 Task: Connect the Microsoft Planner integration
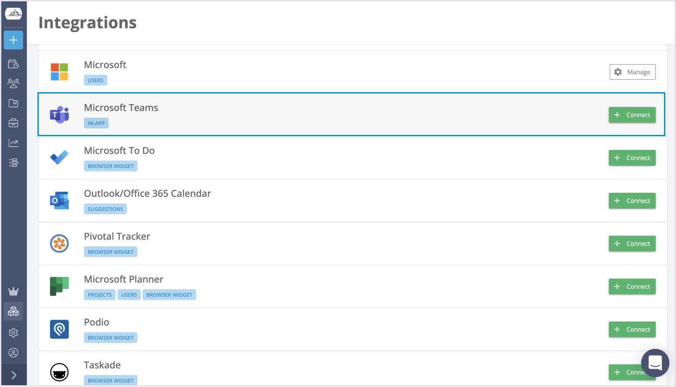click(632, 286)
